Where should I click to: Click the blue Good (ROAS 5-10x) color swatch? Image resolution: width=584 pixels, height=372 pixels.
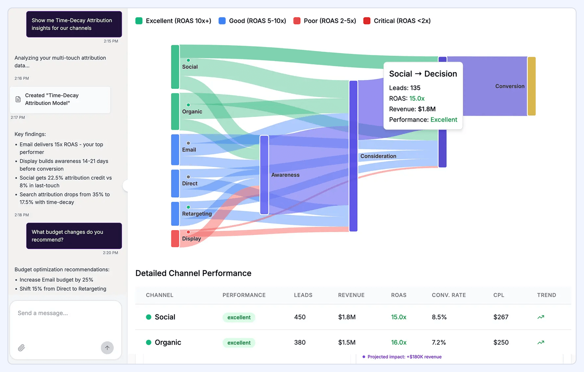click(222, 21)
